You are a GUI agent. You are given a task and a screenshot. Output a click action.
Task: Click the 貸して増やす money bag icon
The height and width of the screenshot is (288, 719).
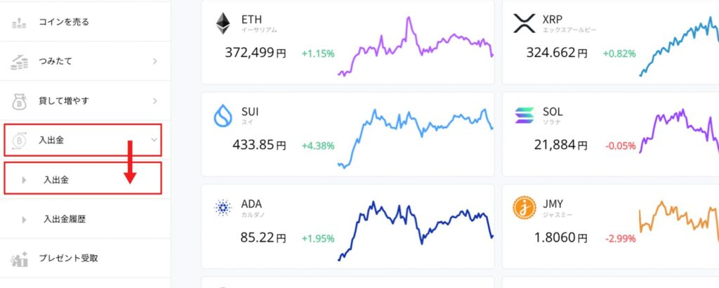pos(19,101)
